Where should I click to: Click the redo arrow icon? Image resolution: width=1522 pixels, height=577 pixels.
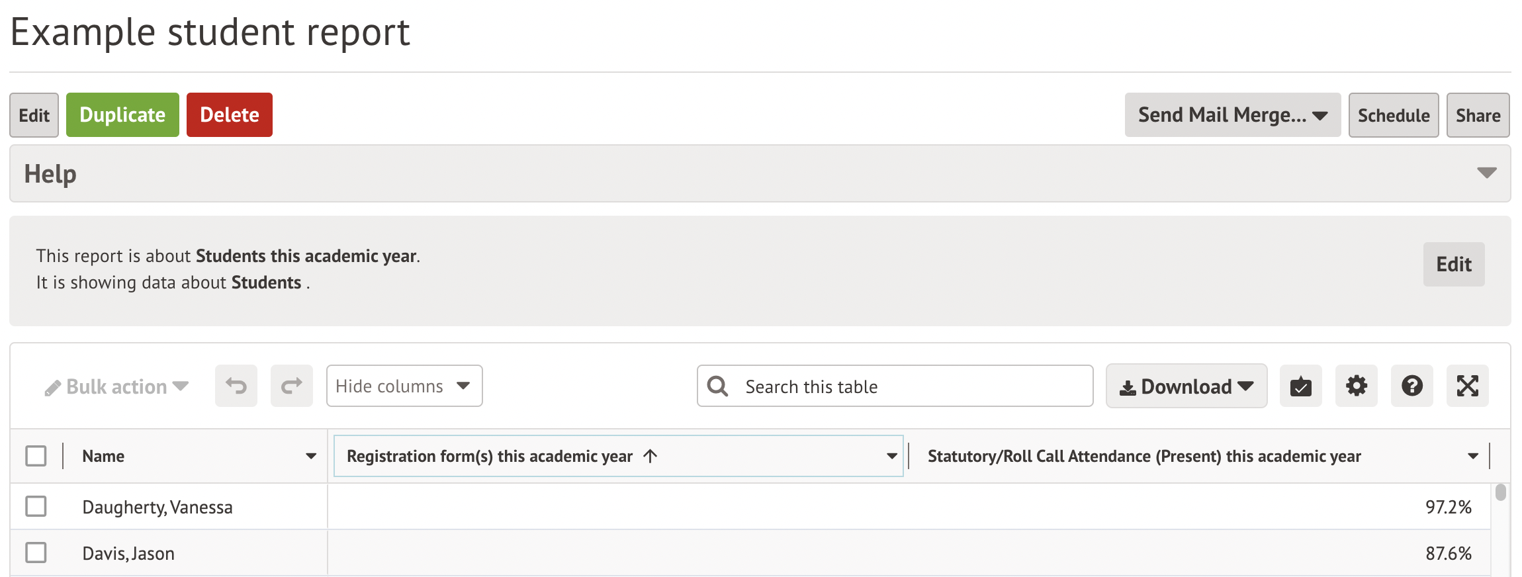pos(291,386)
